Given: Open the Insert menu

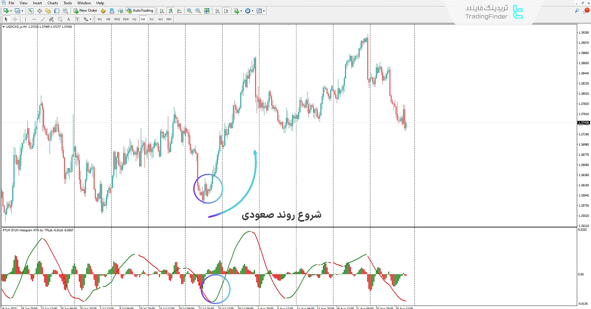Looking at the screenshot, I should pyautogui.click(x=37, y=3).
